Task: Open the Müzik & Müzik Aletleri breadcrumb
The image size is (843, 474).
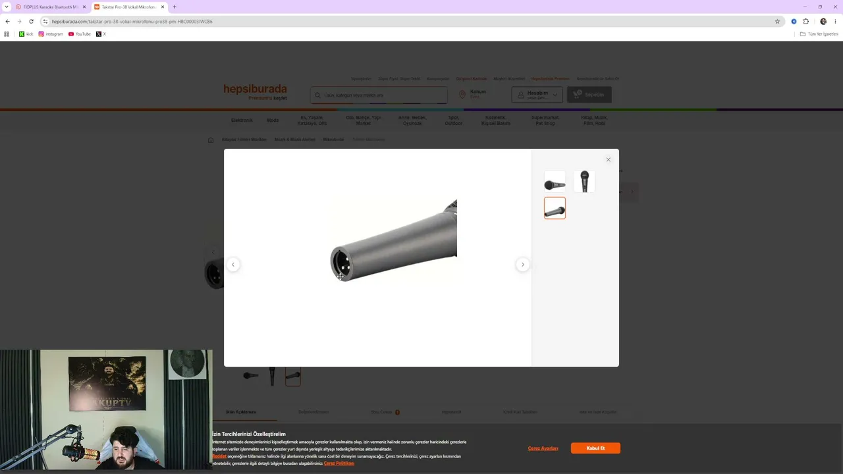Action: pos(294,140)
